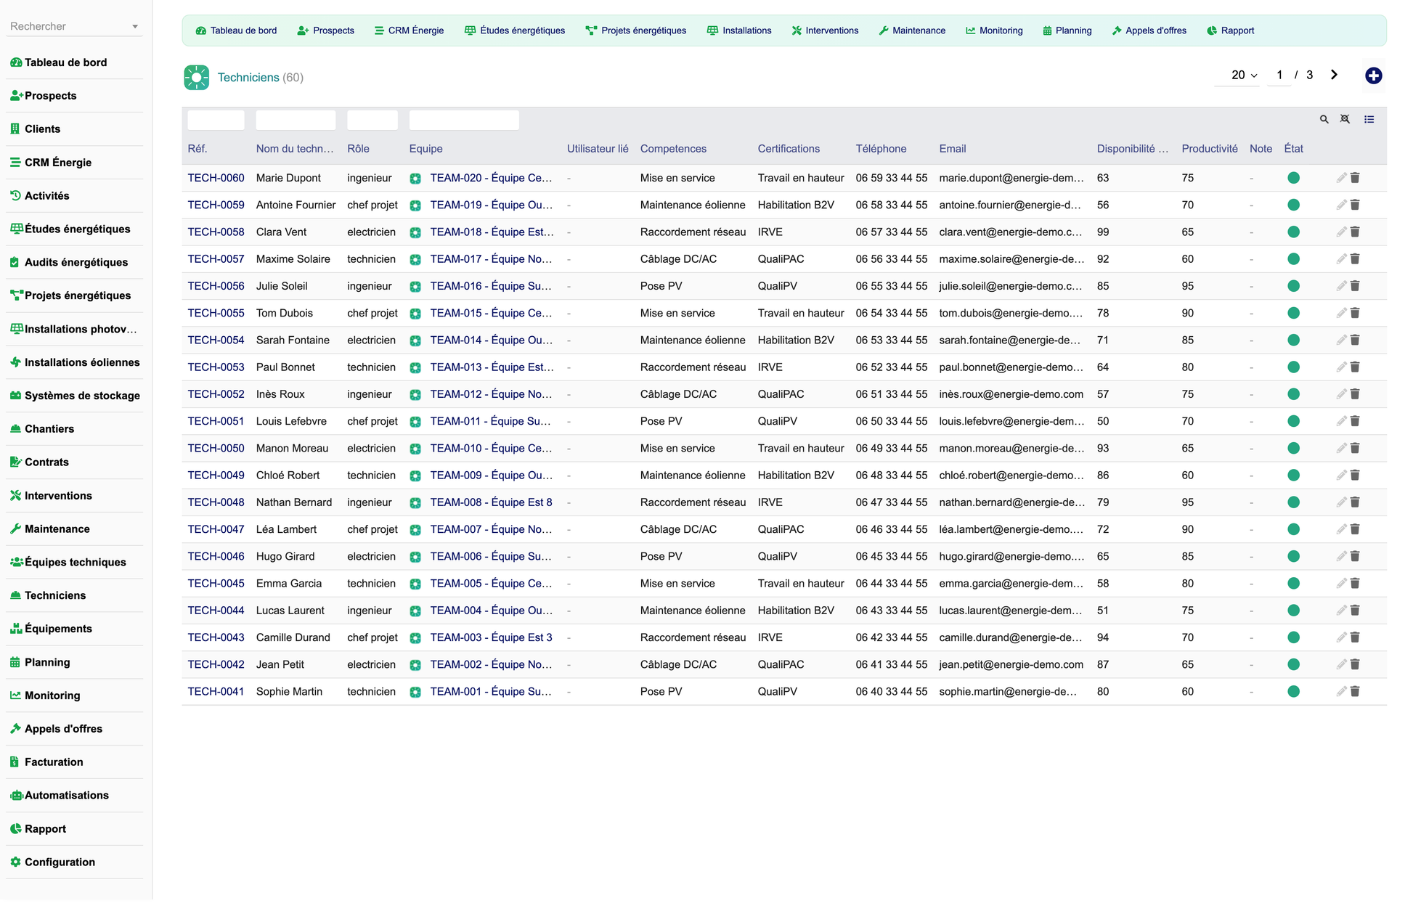Open Clients in the left sidebar
This screenshot has width=1413, height=914.
coord(42,129)
